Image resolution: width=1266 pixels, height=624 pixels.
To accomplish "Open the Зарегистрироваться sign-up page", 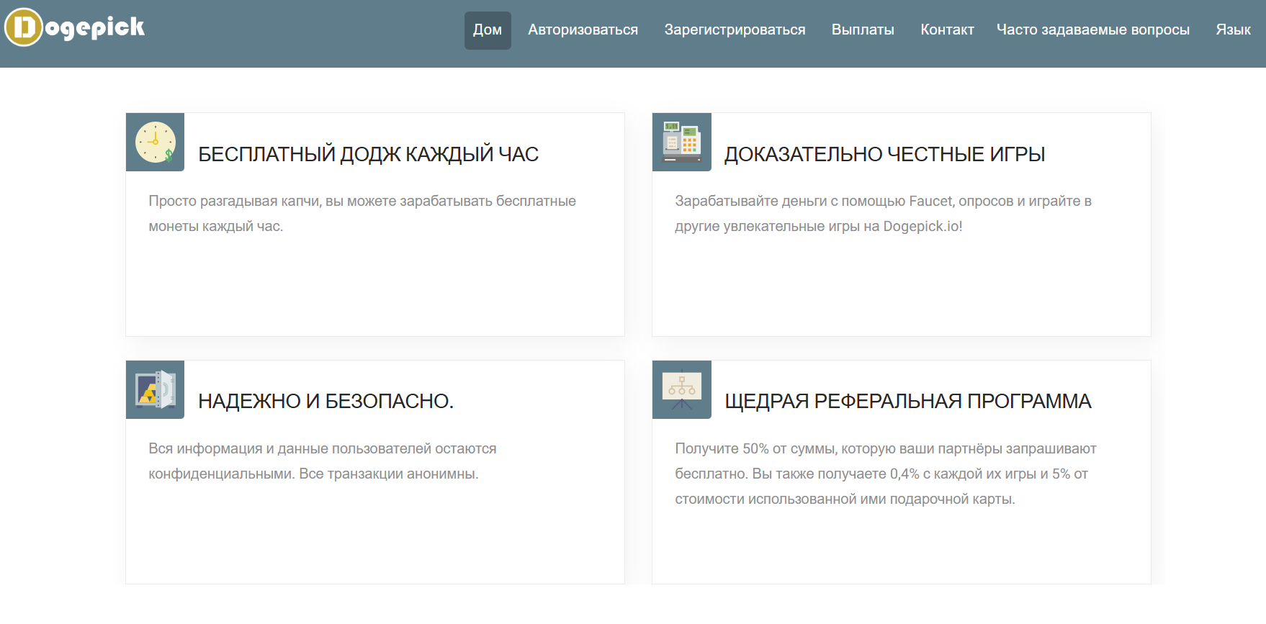I will pos(735,30).
